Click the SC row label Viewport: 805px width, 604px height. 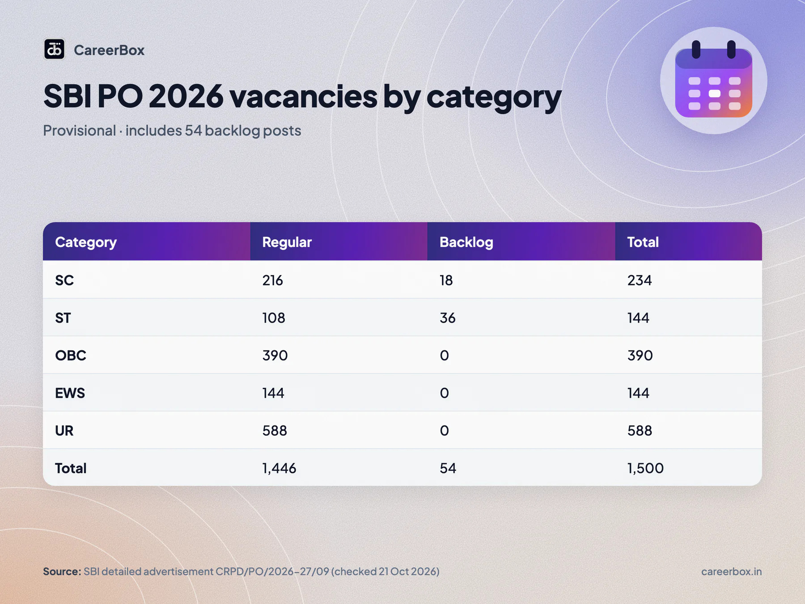tap(64, 280)
